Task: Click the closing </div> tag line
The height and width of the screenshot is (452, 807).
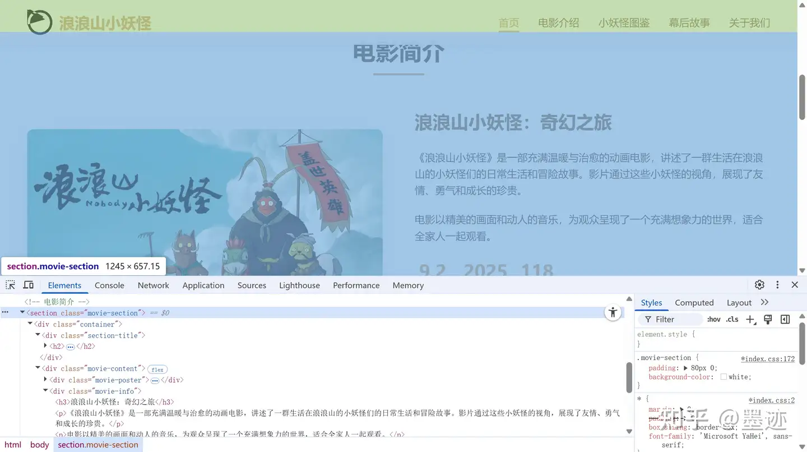Action: (51, 357)
